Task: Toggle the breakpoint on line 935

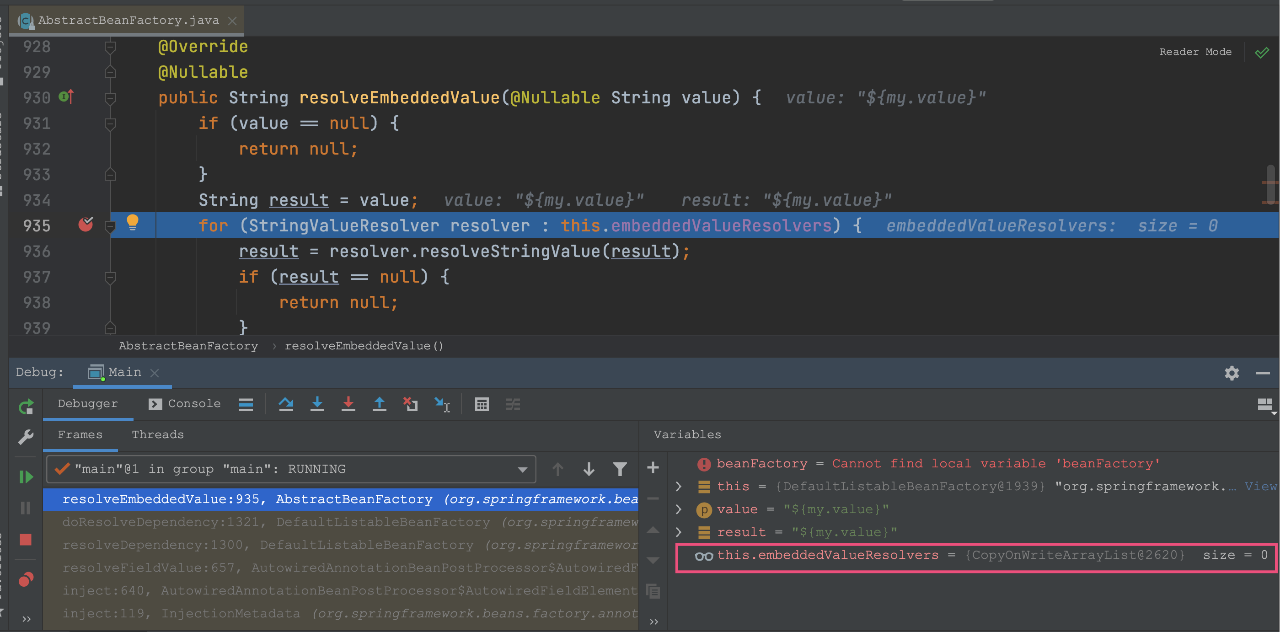Action: point(86,225)
